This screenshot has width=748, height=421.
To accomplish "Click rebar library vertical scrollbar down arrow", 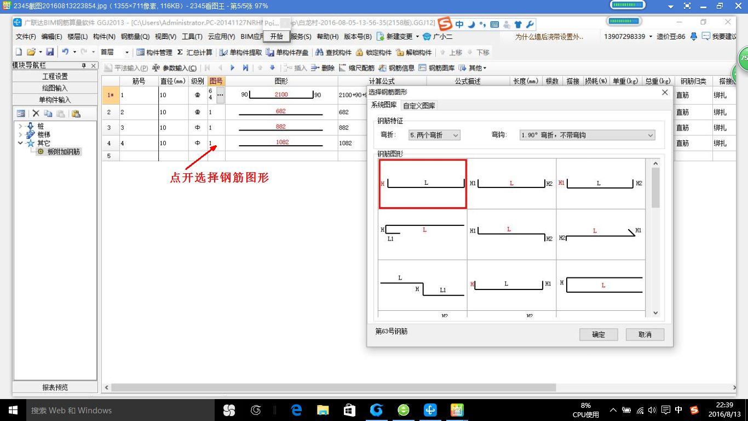I will click(x=655, y=313).
